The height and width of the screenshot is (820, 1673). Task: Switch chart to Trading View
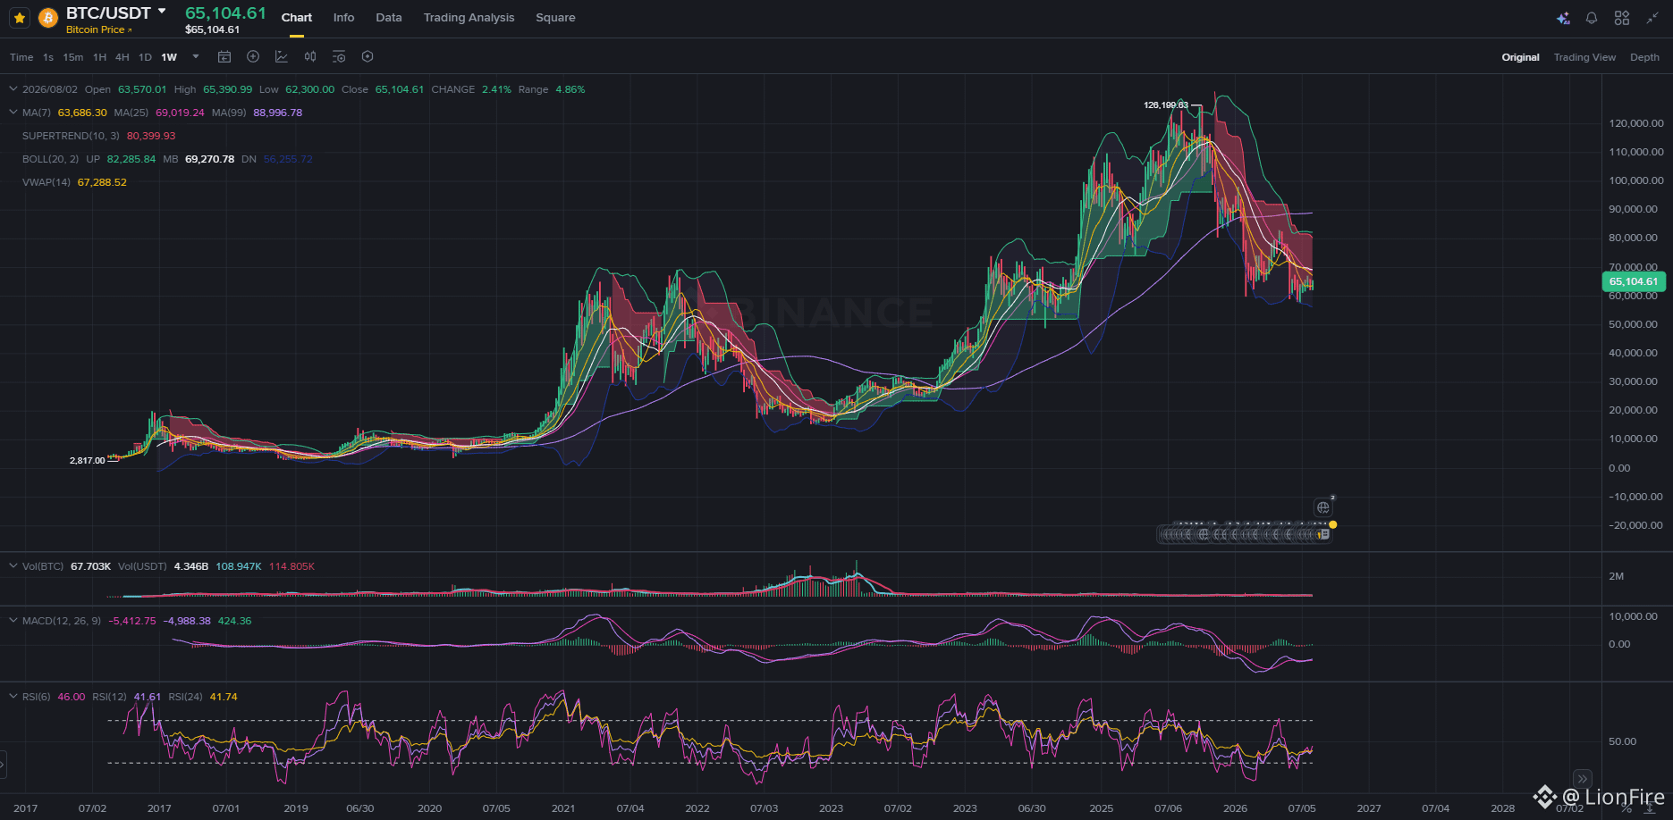(1584, 57)
